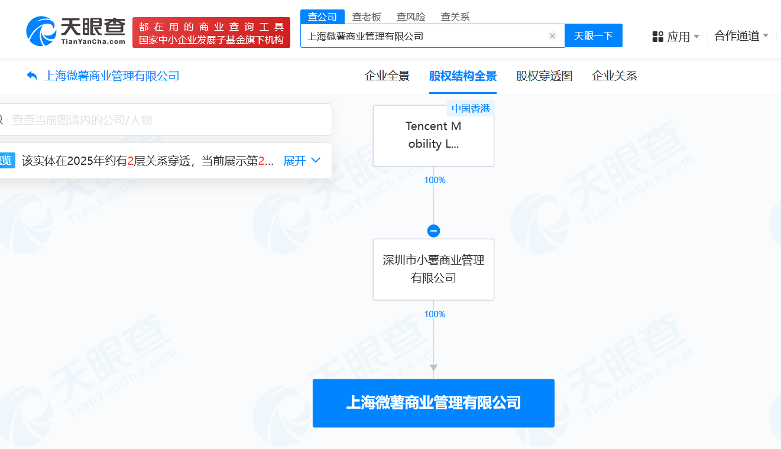The height and width of the screenshot is (449, 781).
Task: Switch to the 查风险 search tab
Action: [411, 17]
